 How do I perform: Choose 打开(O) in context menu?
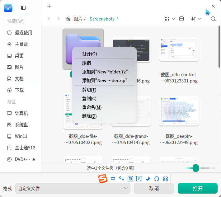tap(105, 54)
